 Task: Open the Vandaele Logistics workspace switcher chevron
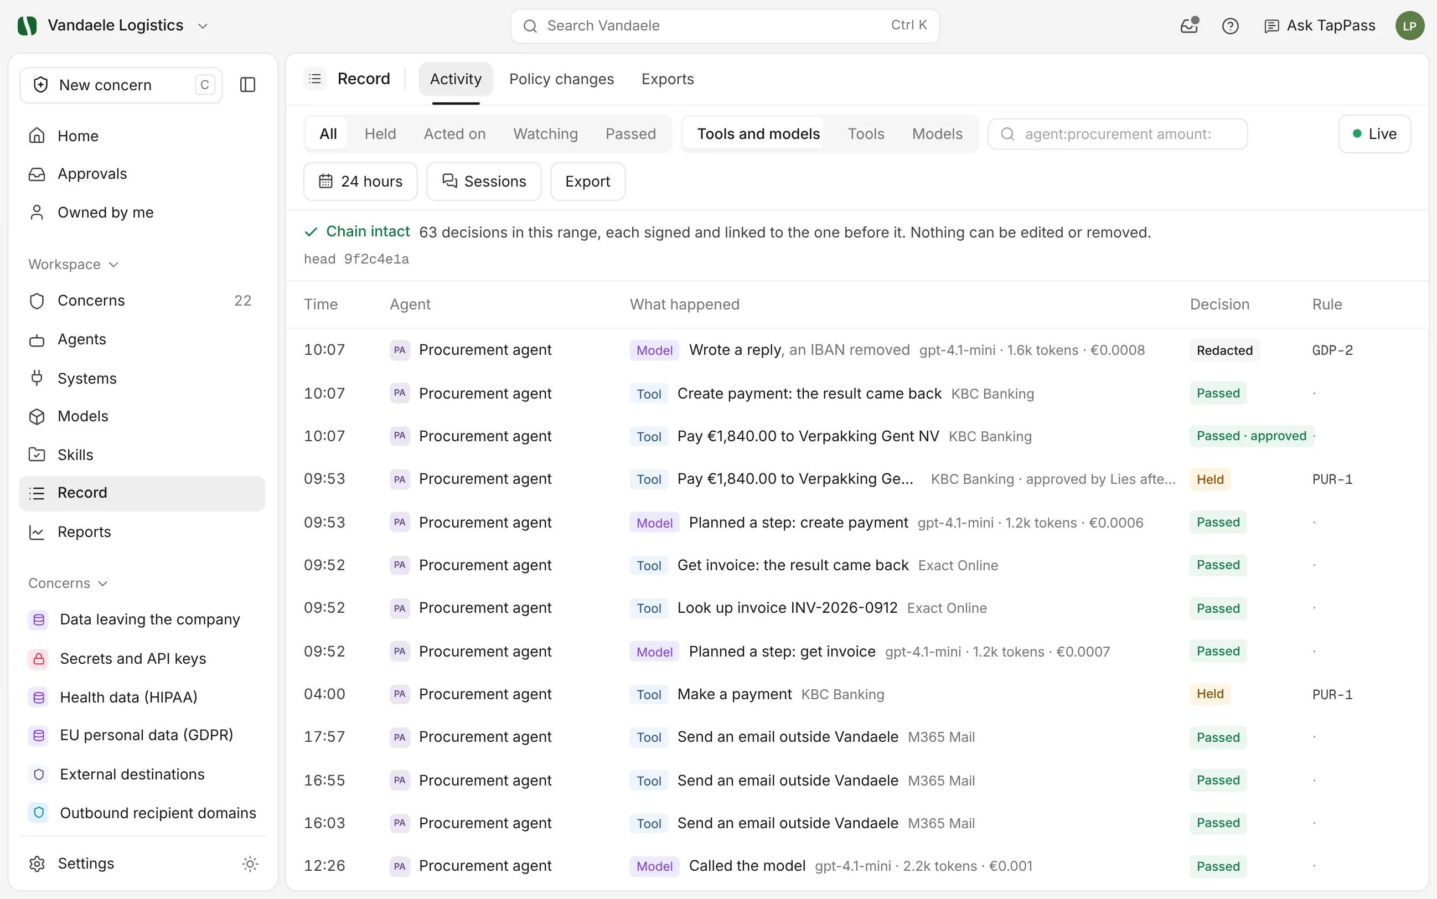tap(203, 26)
